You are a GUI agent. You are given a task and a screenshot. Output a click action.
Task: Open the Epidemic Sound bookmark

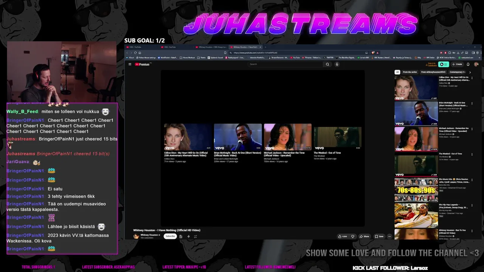tap(216, 58)
